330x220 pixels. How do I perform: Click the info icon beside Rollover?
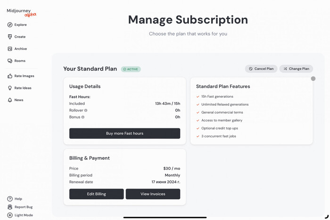click(x=86, y=110)
